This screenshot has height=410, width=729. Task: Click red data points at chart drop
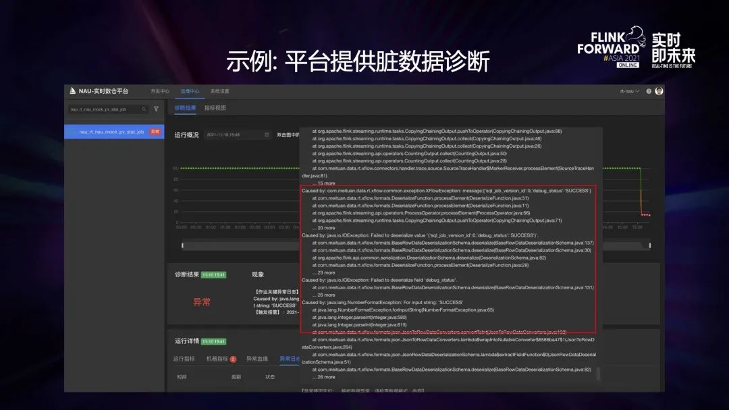pos(646,215)
